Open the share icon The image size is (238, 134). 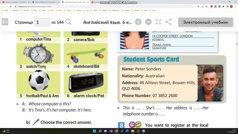pos(168,22)
